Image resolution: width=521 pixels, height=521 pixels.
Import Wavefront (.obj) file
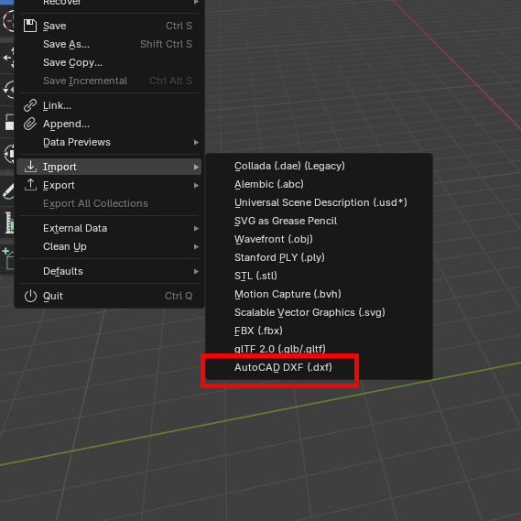coord(319,239)
